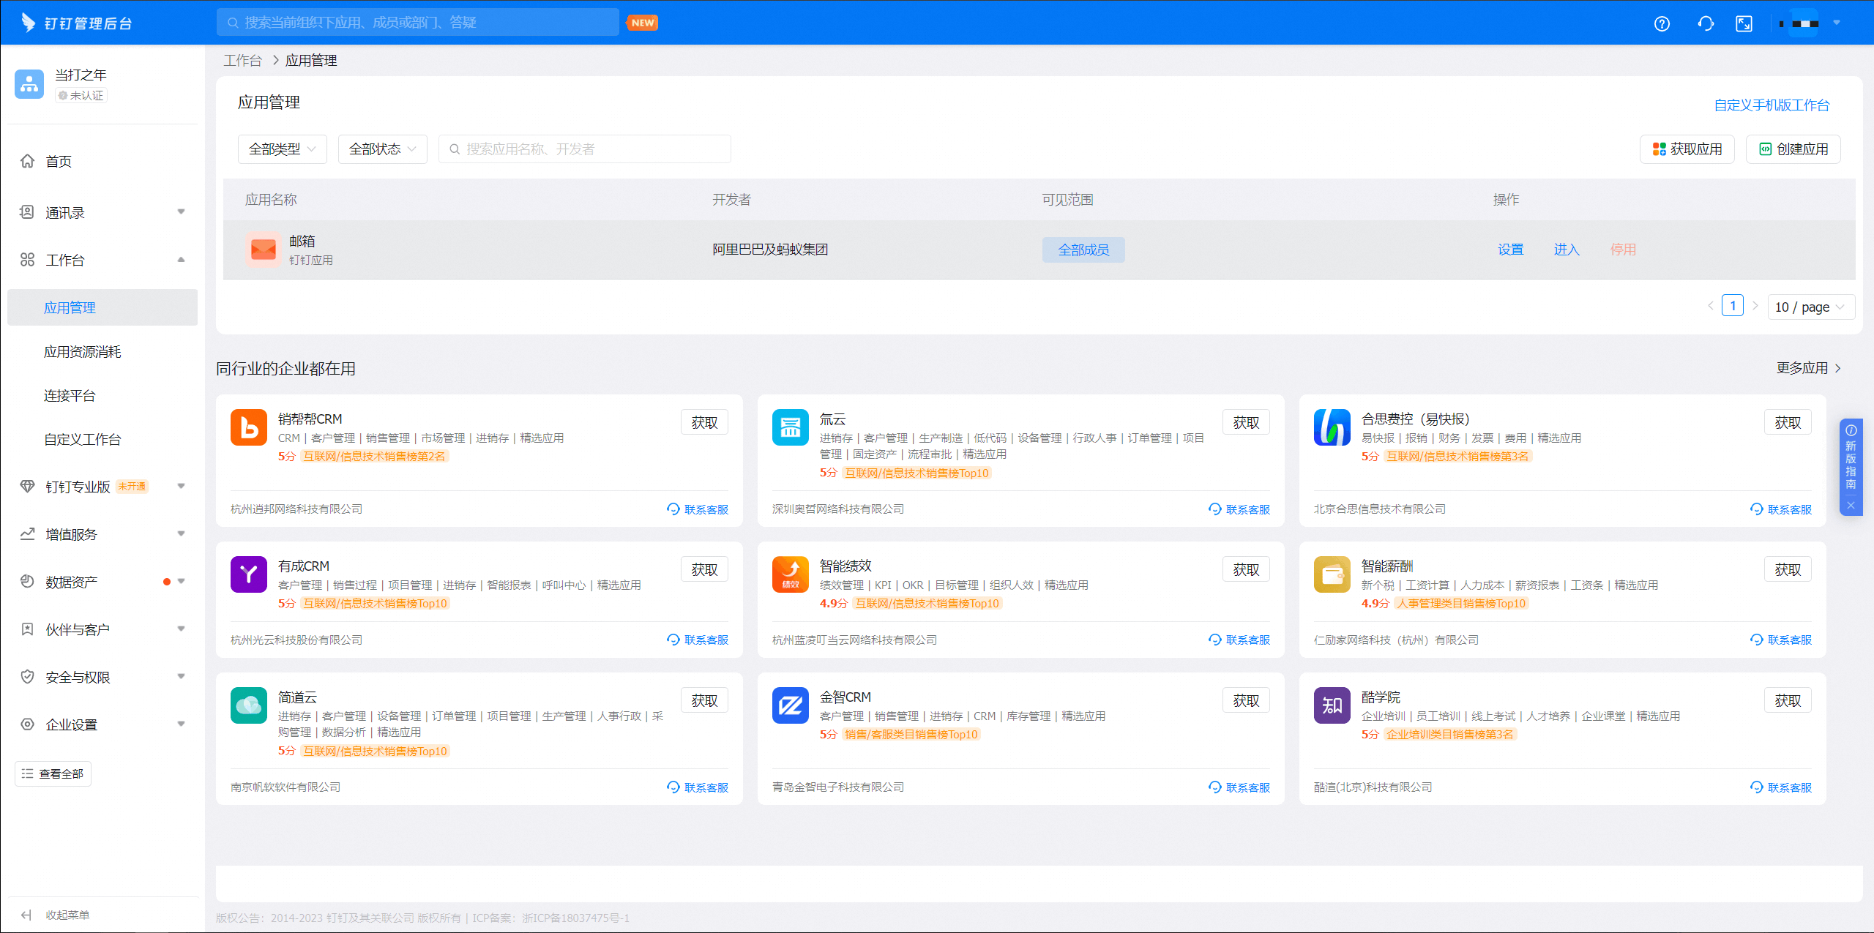This screenshot has width=1874, height=933.
Task: Click 停用 for the 邮箱 app
Action: [1623, 250]
